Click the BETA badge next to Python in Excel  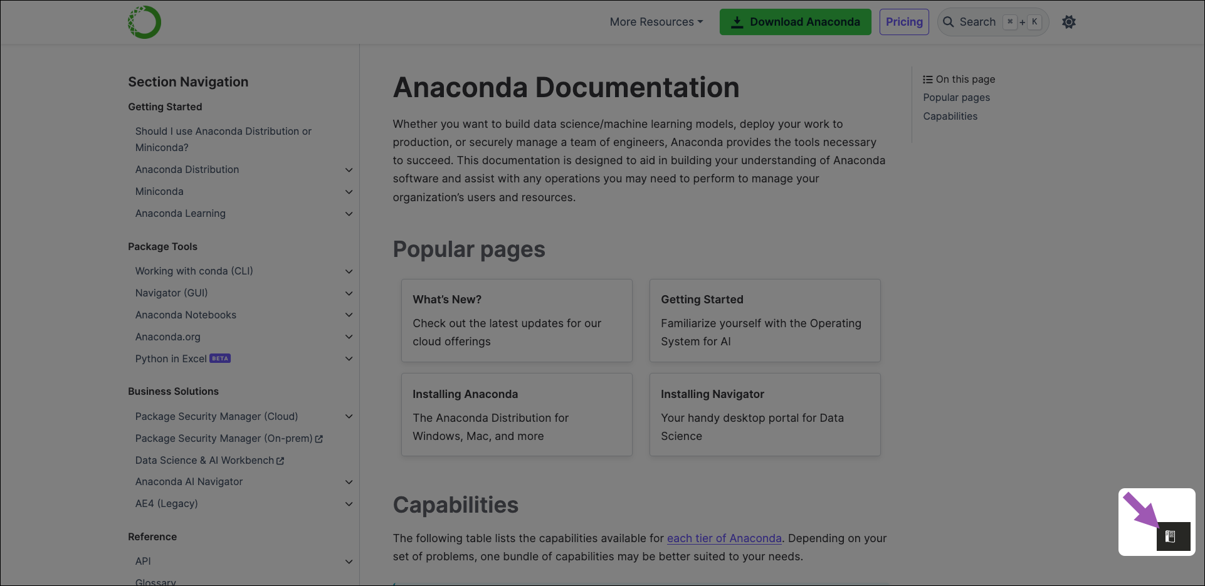220,358
